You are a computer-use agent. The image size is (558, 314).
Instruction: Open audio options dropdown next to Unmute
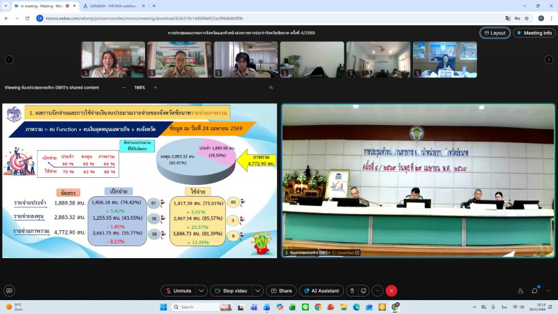[202, 291]
